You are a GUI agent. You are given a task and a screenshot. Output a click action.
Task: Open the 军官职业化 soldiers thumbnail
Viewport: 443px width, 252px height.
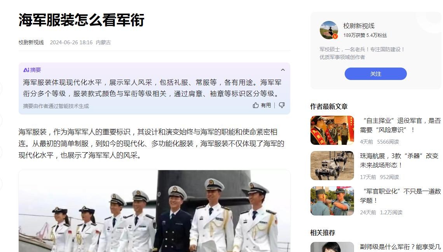coord(332,201)
